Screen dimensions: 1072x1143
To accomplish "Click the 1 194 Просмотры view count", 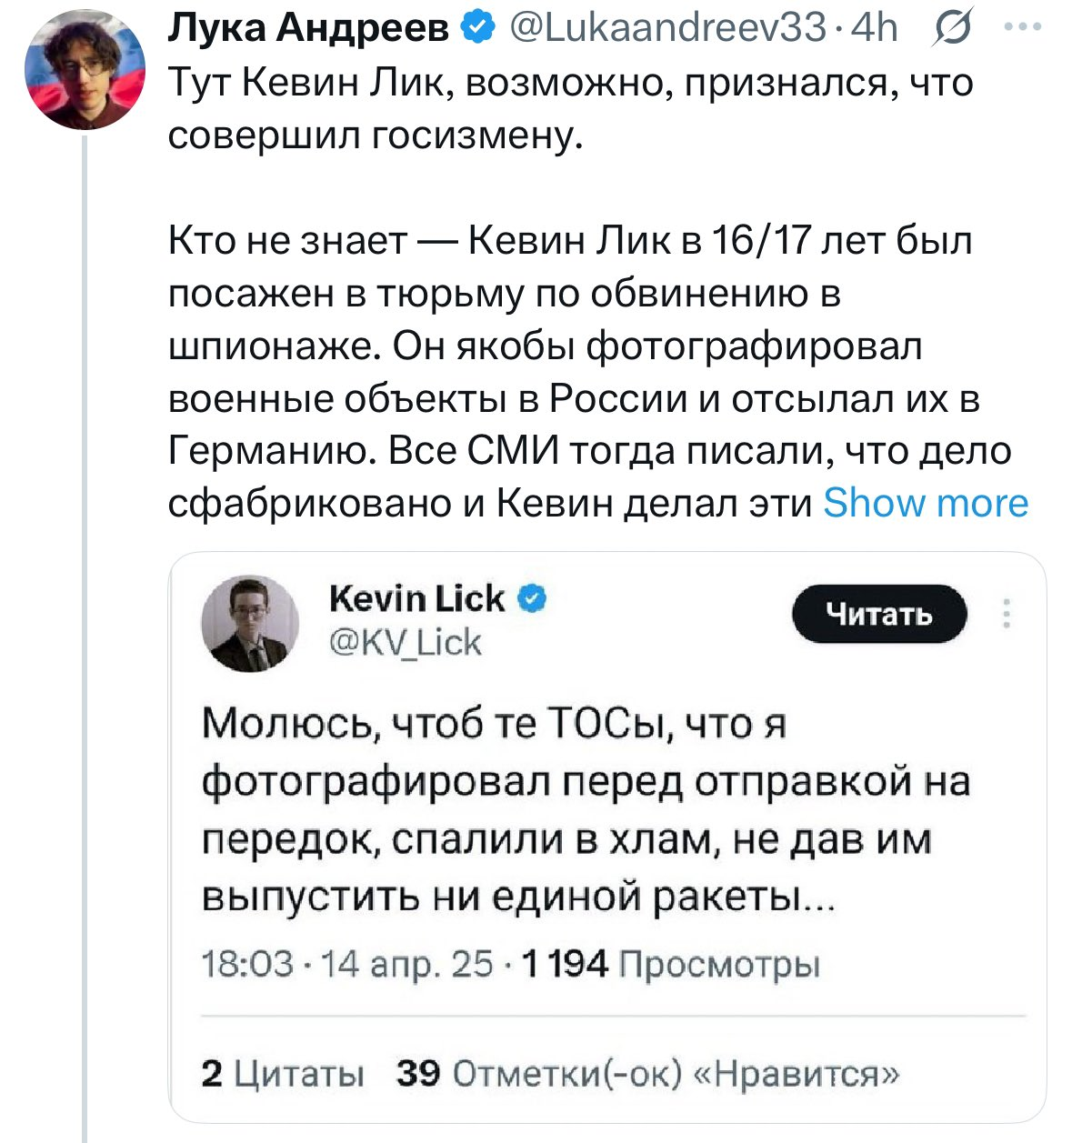I will (672, 964).
